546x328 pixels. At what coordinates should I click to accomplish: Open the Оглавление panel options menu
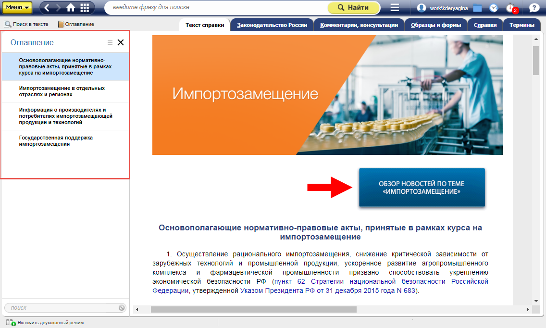click(x=110, y=42)
